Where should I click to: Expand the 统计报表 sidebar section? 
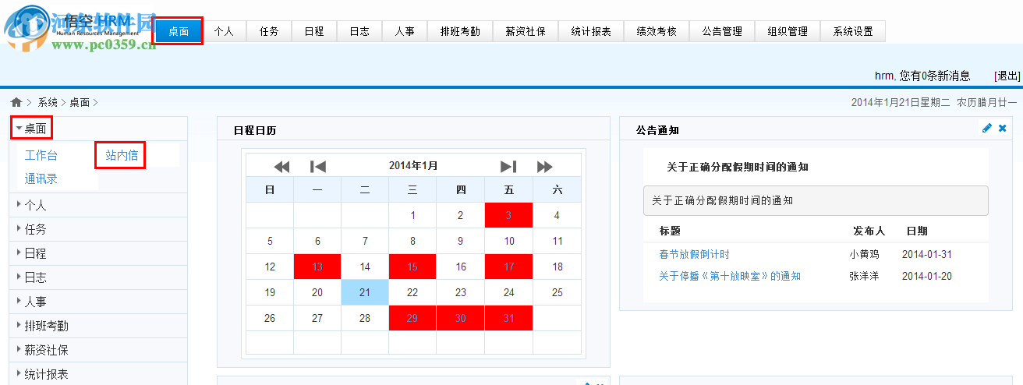[98, 374]
